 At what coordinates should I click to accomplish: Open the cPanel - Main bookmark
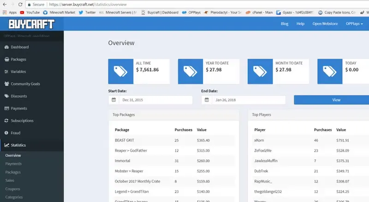[259, 12]
